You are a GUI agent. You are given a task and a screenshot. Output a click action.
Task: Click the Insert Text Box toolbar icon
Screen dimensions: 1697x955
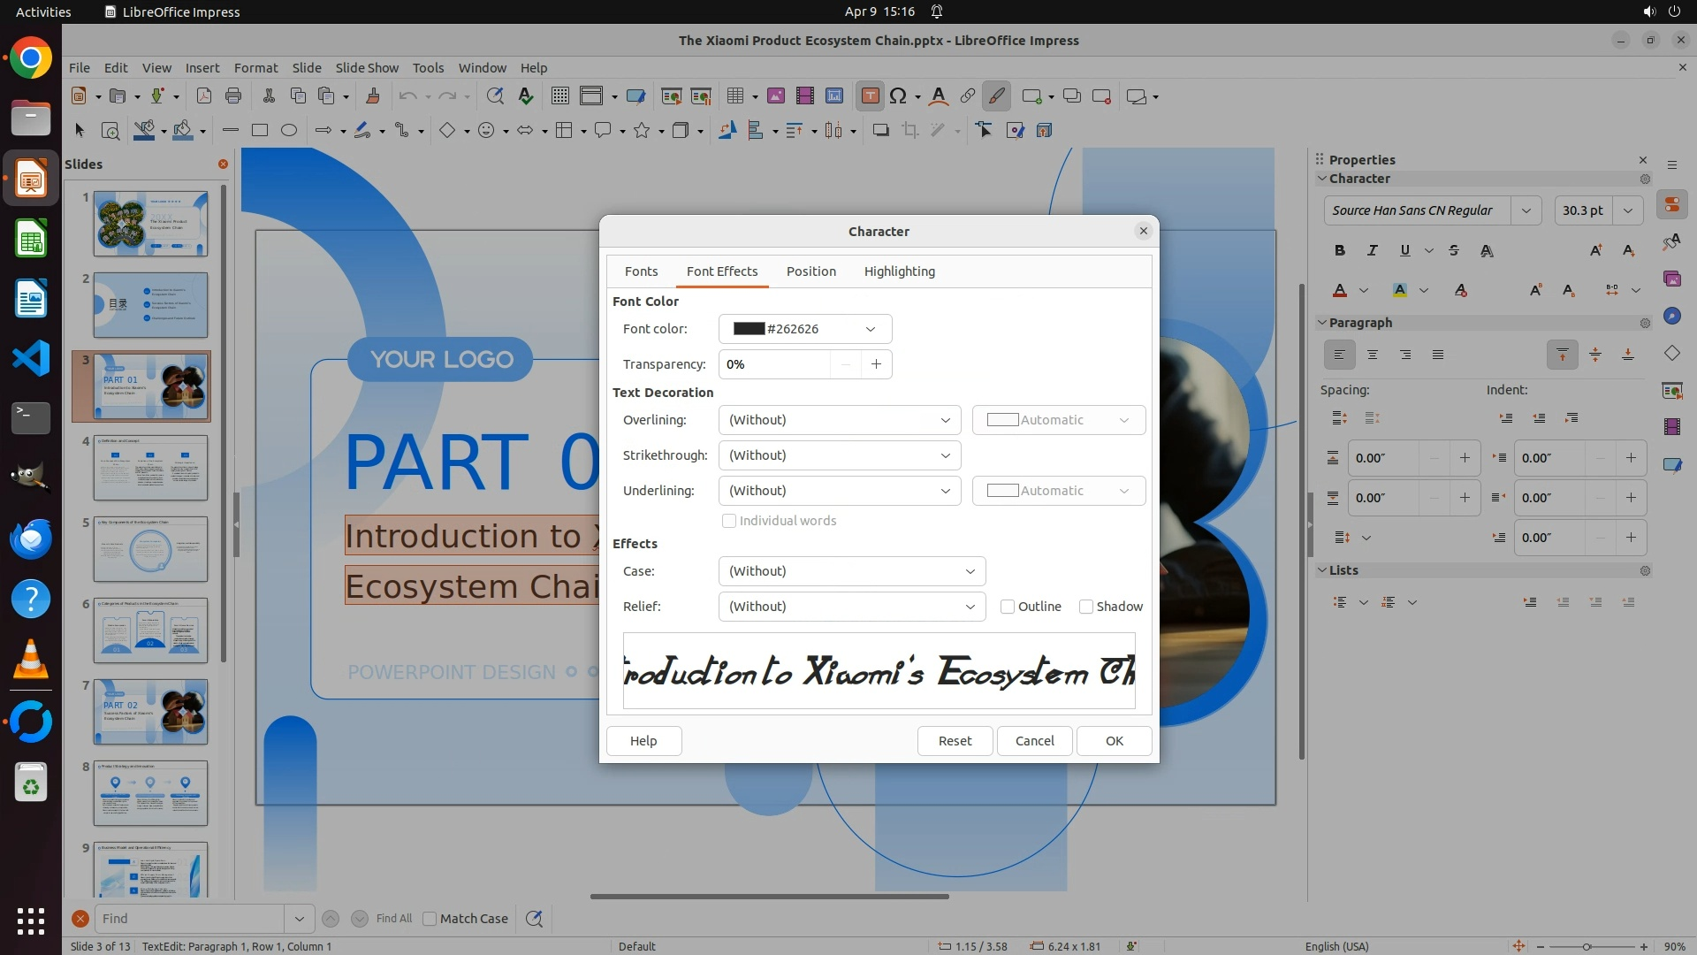coord(870,96)
